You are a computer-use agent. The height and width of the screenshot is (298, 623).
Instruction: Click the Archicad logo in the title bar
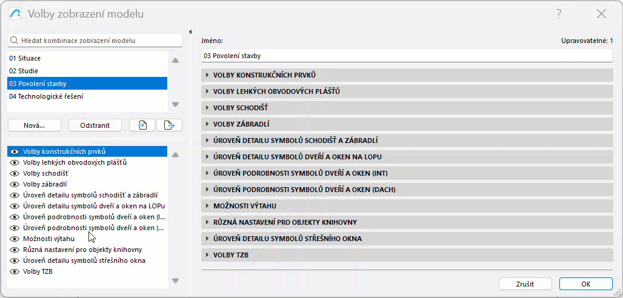click(15, 14)
